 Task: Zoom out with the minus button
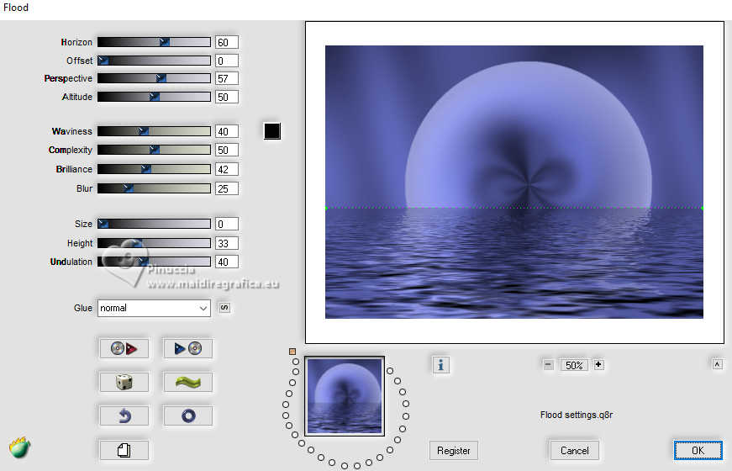click(549, 364)
